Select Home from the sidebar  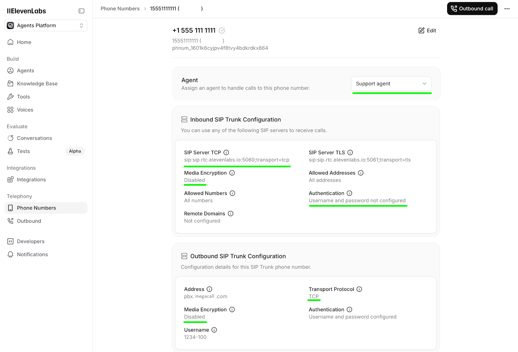(24, 42)
